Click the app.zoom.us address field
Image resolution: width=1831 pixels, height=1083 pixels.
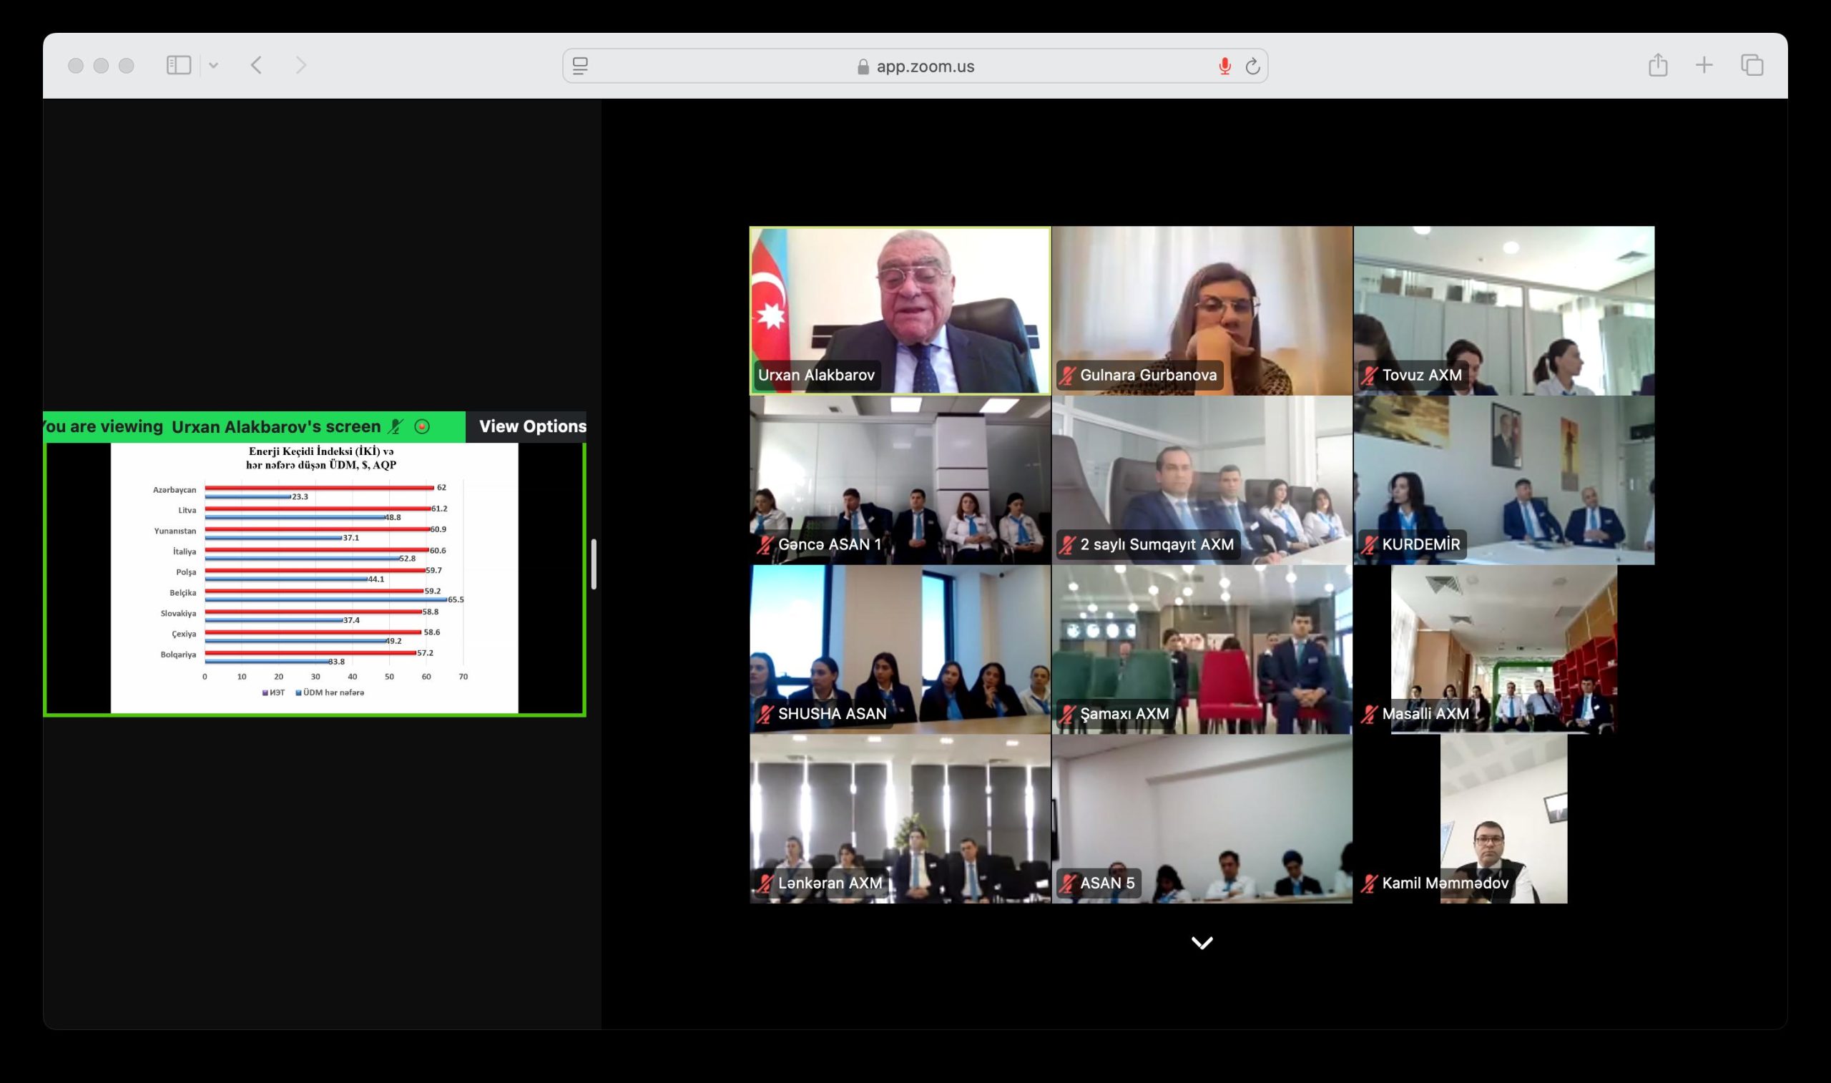click(x=924, y=67)
